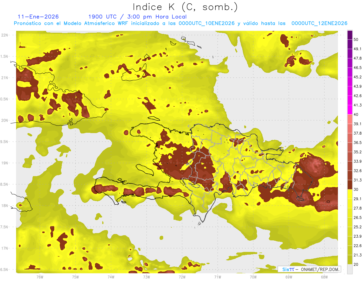Click the legend value "35.2"

[x=357, y=152]
